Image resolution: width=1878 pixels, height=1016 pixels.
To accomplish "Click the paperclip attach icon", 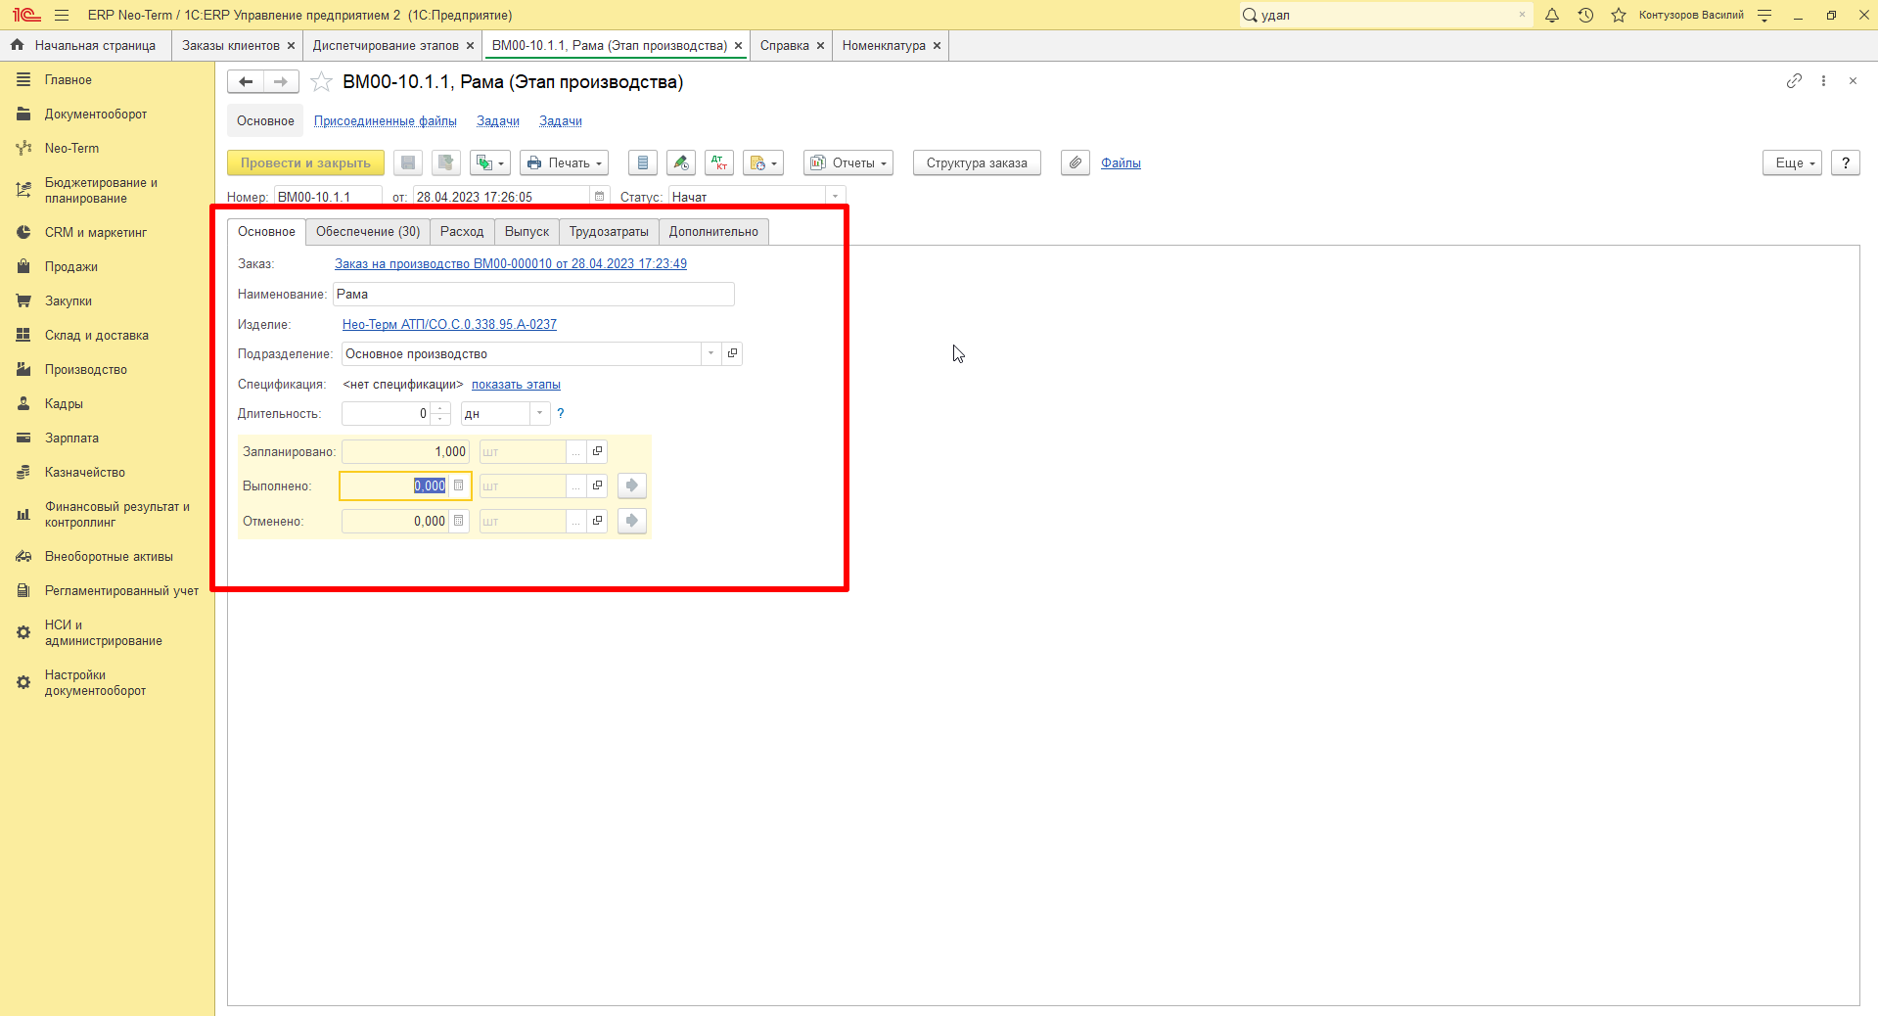I will pyautogui.click(x=1075, y=162).
